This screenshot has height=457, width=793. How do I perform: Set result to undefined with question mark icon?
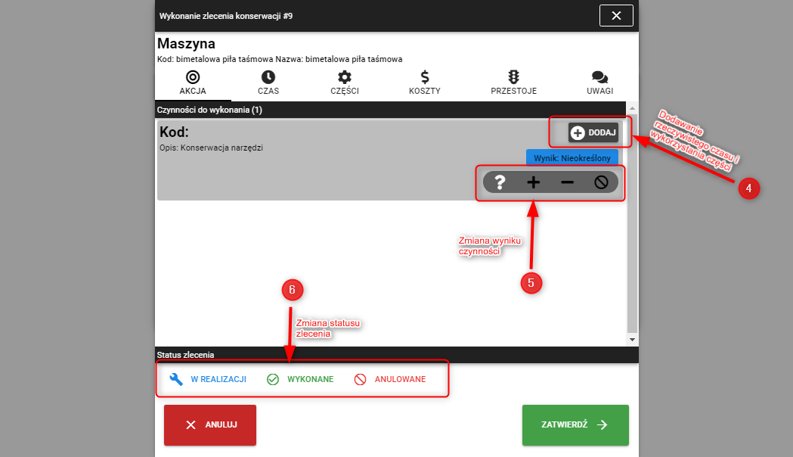tap(500, 182)
